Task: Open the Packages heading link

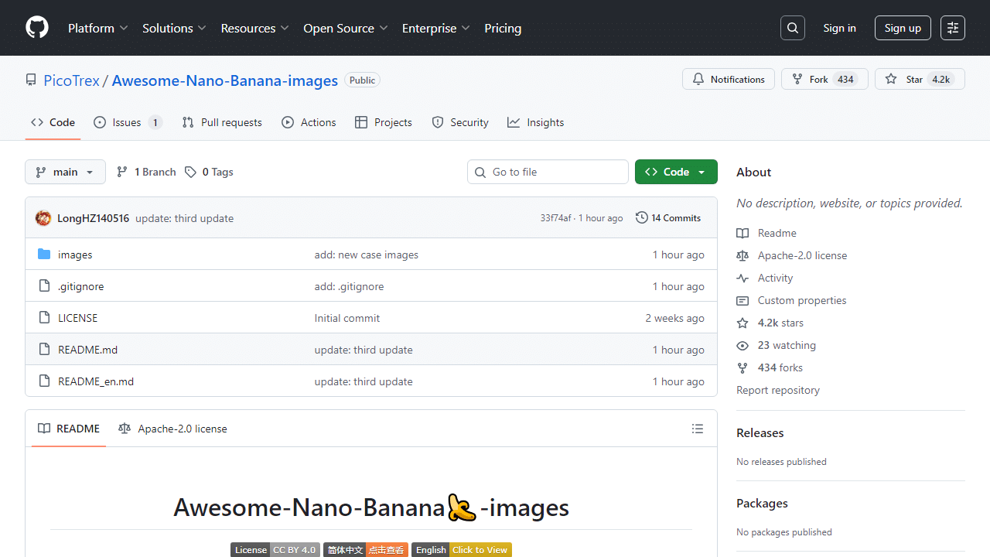Action: pyautogui.click(x=762, y=503)
